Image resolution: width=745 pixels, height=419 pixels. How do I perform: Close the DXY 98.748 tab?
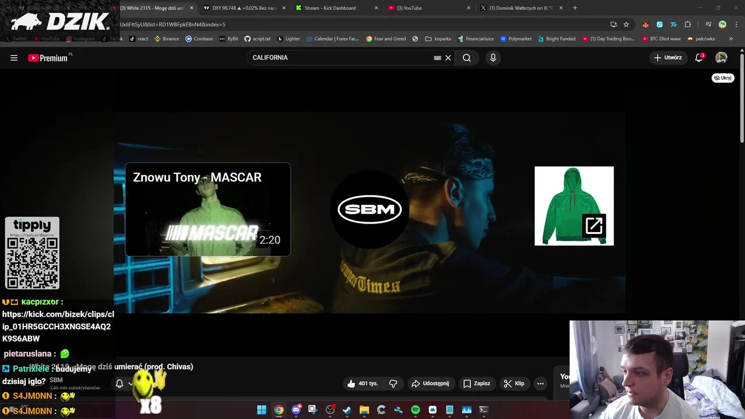pos(284,8)
